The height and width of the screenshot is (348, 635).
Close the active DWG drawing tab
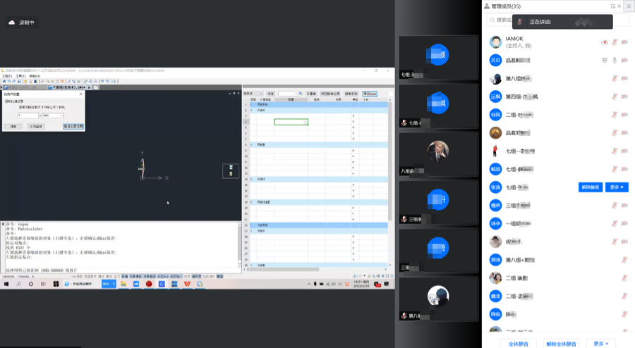[89, 87]
